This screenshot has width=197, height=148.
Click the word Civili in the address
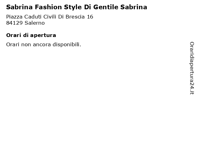click(50, 17)
